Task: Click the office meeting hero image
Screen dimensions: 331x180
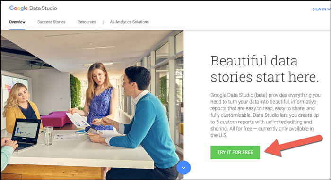Action: coord(92,105)
